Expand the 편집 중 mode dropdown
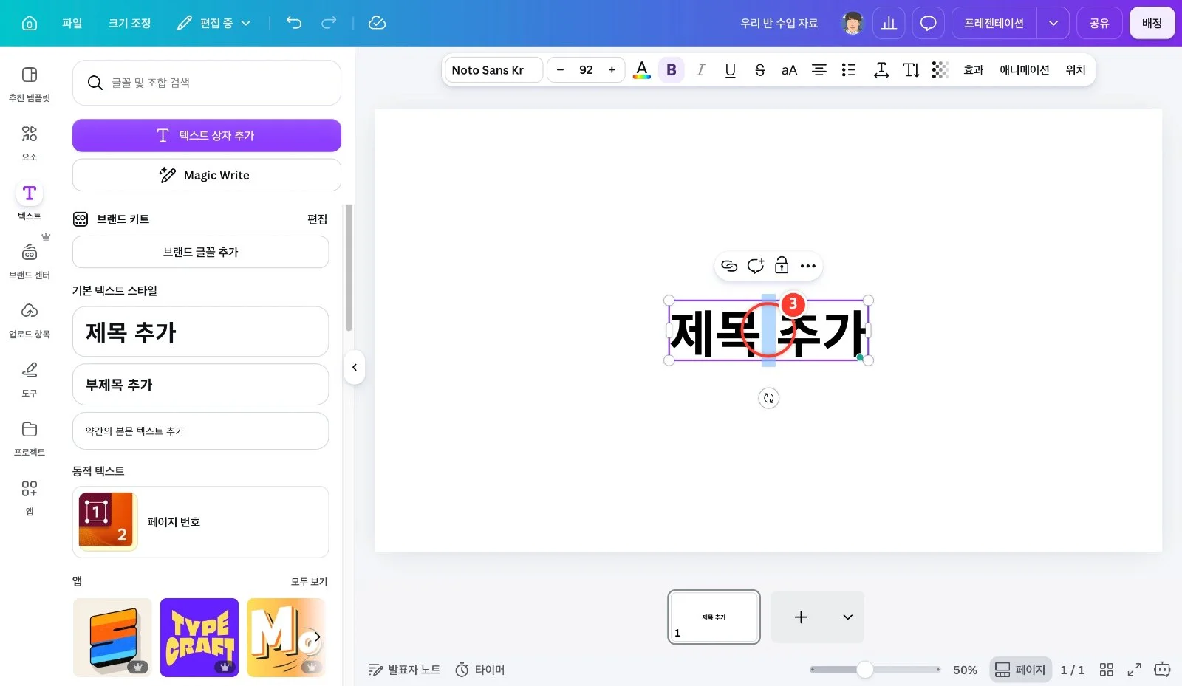The height and width of the screenshot is (686, 1182). click(214, 23)
